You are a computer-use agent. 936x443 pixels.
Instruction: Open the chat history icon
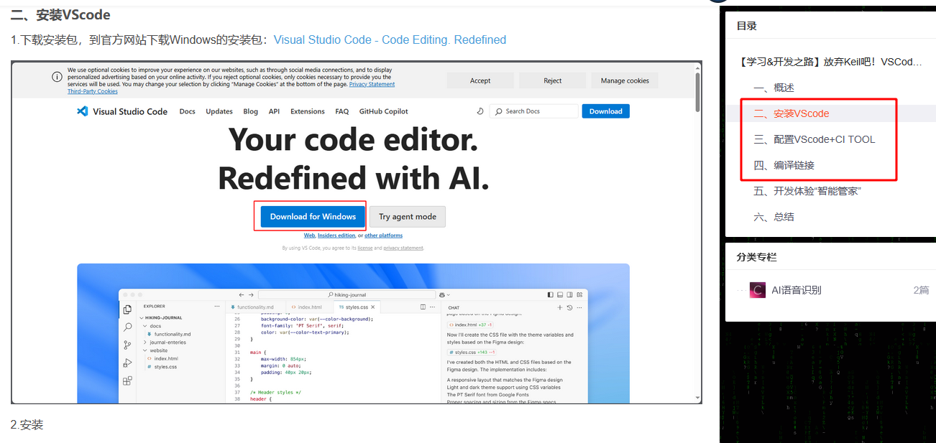[569, 307]
